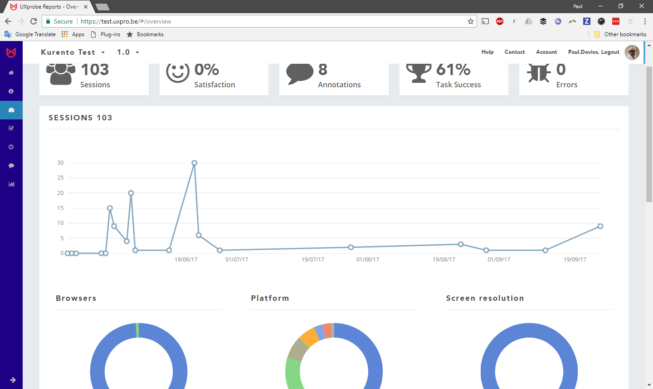The width and height of the screenshot is (653, 389).
Task: Click the Sessions label under 103
Action: (x=95, y=85)
